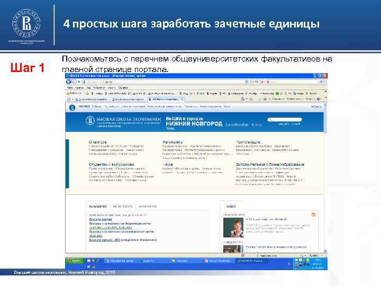Select the Бакалавриат tab
Screen dimensions: 381x286
98,207
